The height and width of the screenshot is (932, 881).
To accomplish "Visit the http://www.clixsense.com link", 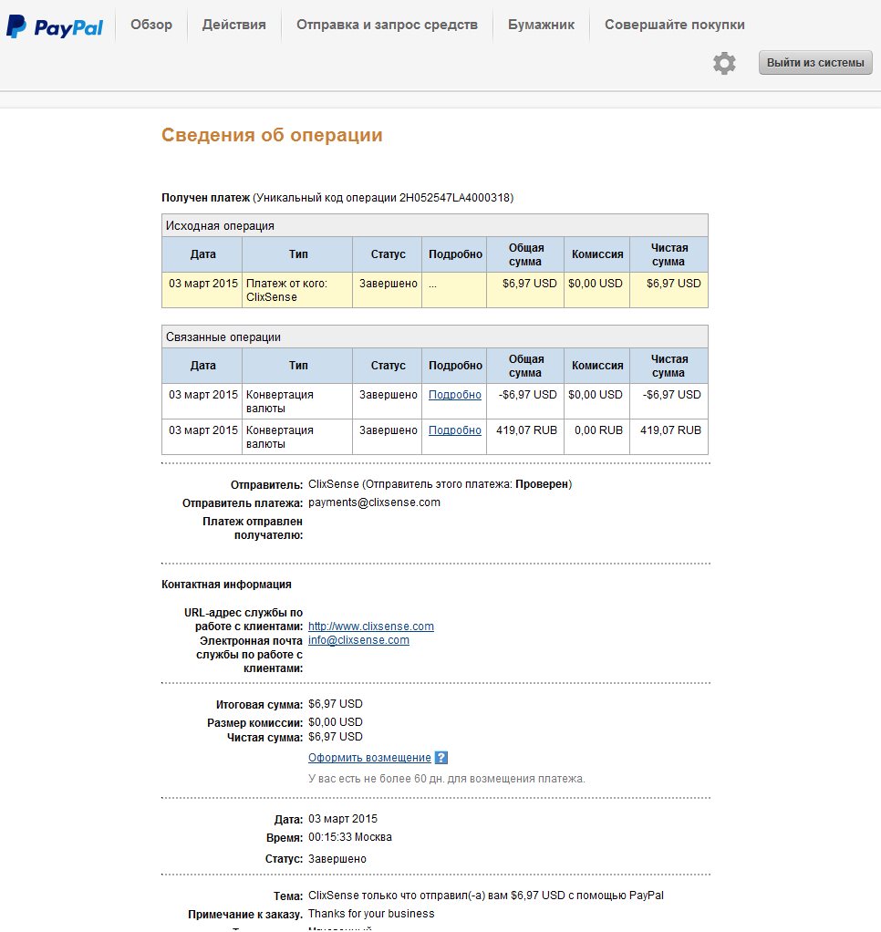I will coord(371,627).
